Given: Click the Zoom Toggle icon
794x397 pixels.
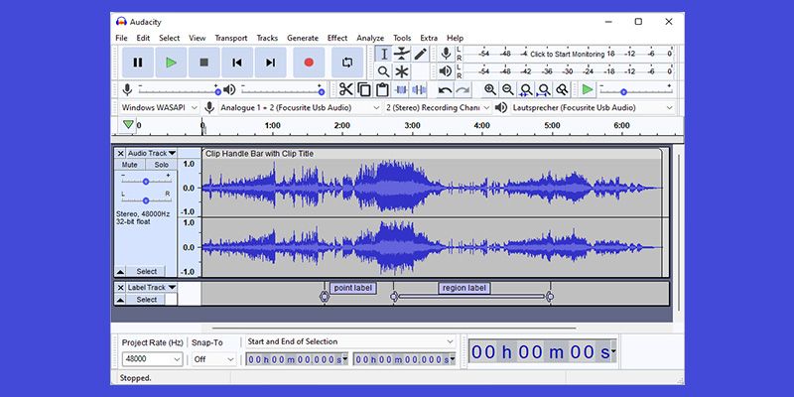Looking at the screenshot, I should [x=562, y=89].
